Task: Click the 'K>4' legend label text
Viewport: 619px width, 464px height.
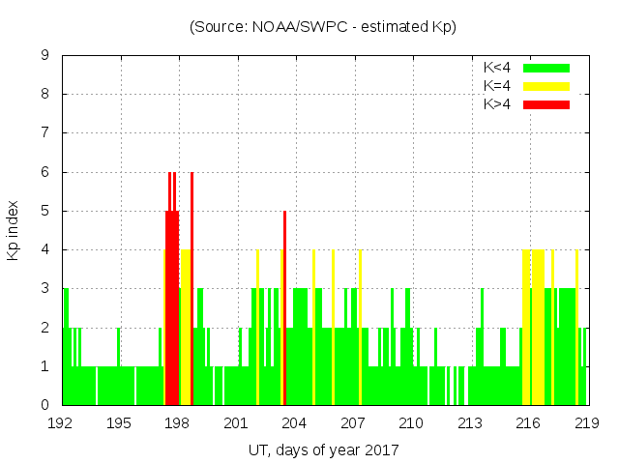Action: tap(497, 104)
